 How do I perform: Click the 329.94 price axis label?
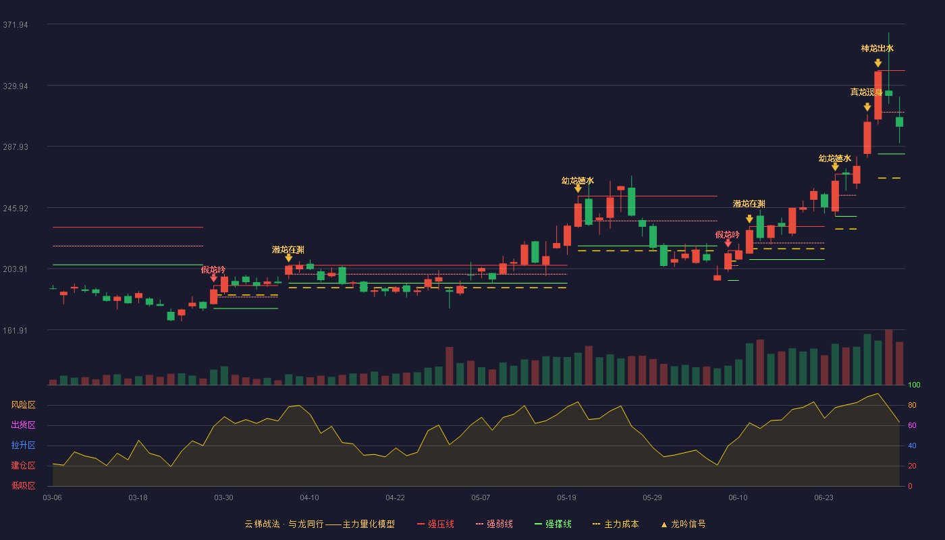coord(16,86)
